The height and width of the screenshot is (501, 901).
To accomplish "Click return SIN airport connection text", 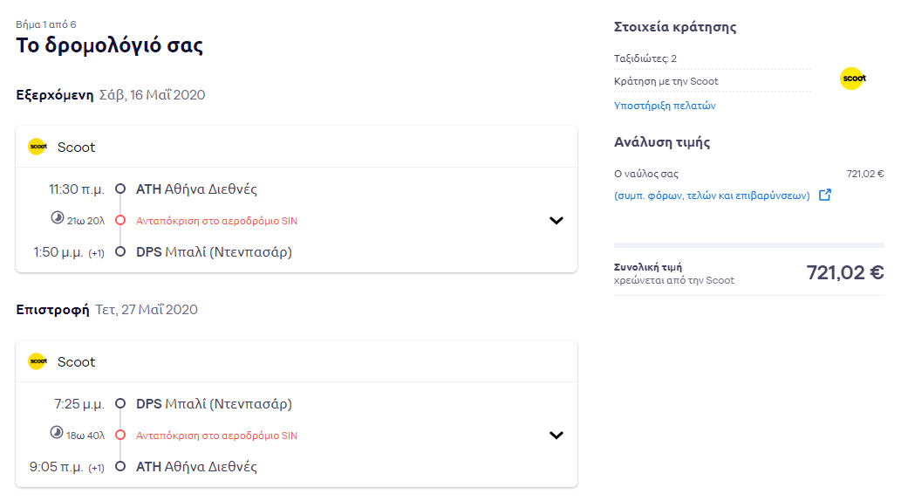I will 216,436.
